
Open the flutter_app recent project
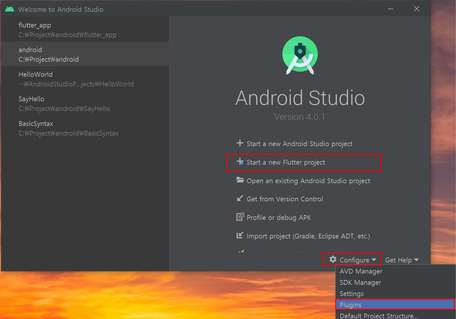(x=85, y=29)
